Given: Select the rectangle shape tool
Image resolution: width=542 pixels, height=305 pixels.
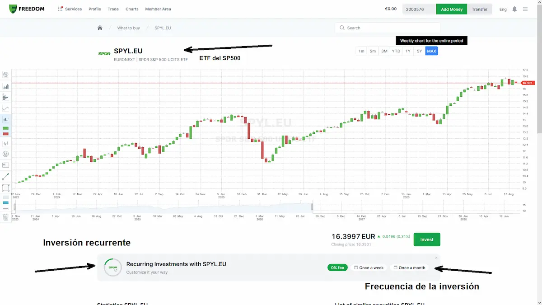Looking at the screenshot, I should [x=6, y=188].
